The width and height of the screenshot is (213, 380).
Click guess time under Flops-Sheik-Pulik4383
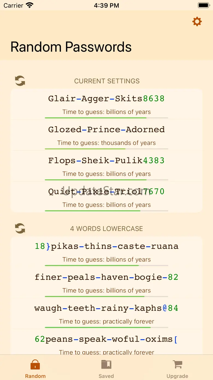(x=106, y=174)
